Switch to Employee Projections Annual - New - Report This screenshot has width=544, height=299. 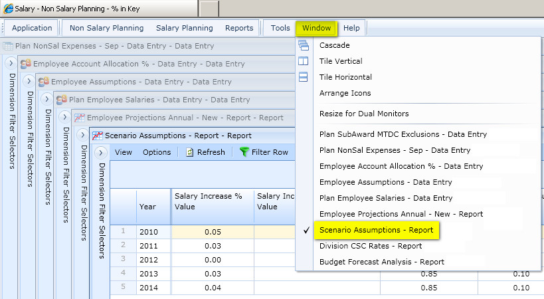[x=401, y=214]
